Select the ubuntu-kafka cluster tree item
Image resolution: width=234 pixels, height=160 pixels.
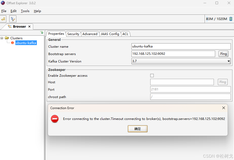[x=26, y=43]
